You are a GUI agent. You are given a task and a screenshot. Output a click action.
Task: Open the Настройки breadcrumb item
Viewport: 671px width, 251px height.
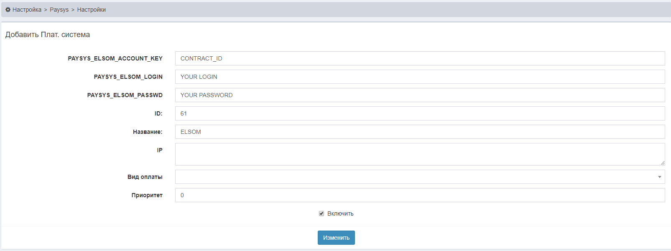[x=91, y=10]
